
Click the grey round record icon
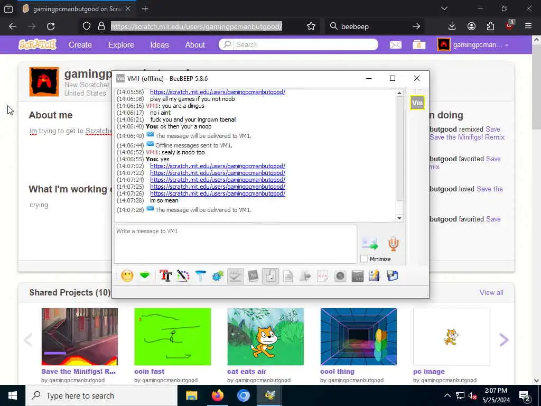click(340, 276)
